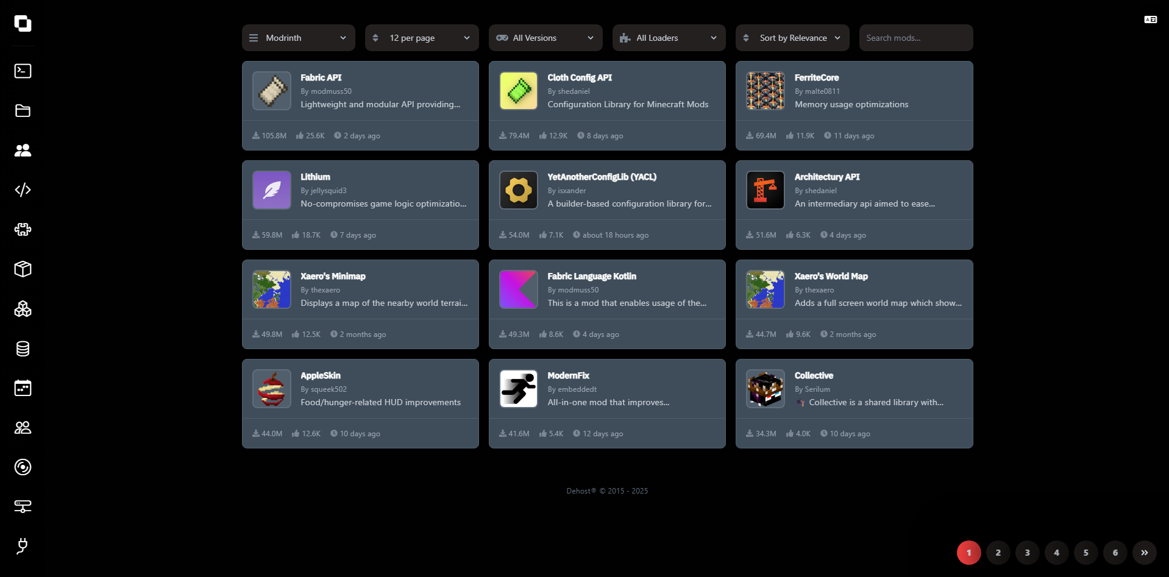Select the puzzle piece plugins icon
This screenshot has width=1169, height=577.
[23, 230]
